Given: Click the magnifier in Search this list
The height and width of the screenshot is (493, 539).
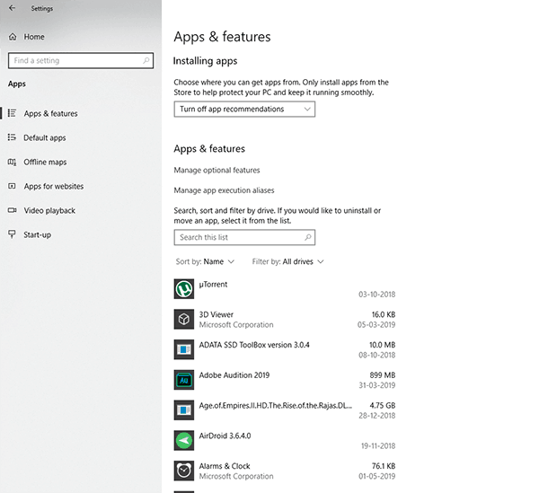Looking at the screenshot, I should coord(307,237).
